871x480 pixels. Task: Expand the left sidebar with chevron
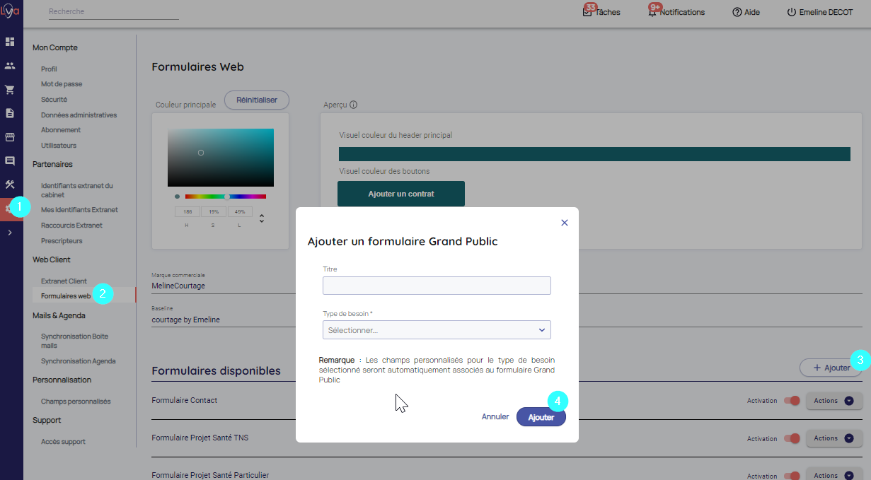[x=10, y=232]
